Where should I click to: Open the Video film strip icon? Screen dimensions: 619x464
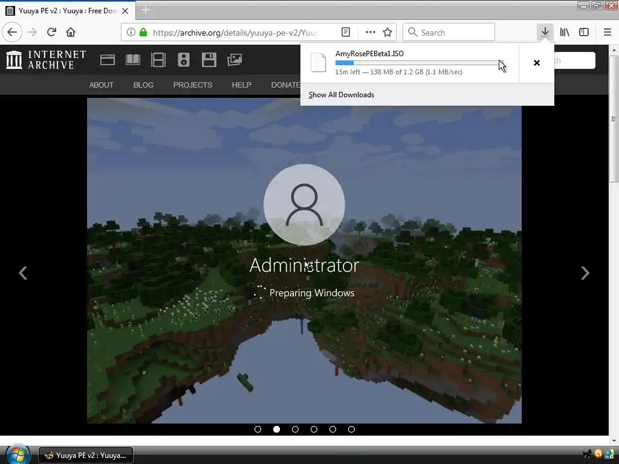158,60
